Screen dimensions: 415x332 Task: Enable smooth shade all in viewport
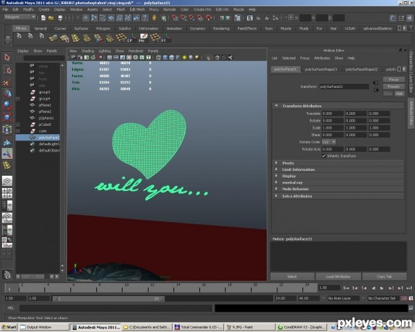pos(165,57)
